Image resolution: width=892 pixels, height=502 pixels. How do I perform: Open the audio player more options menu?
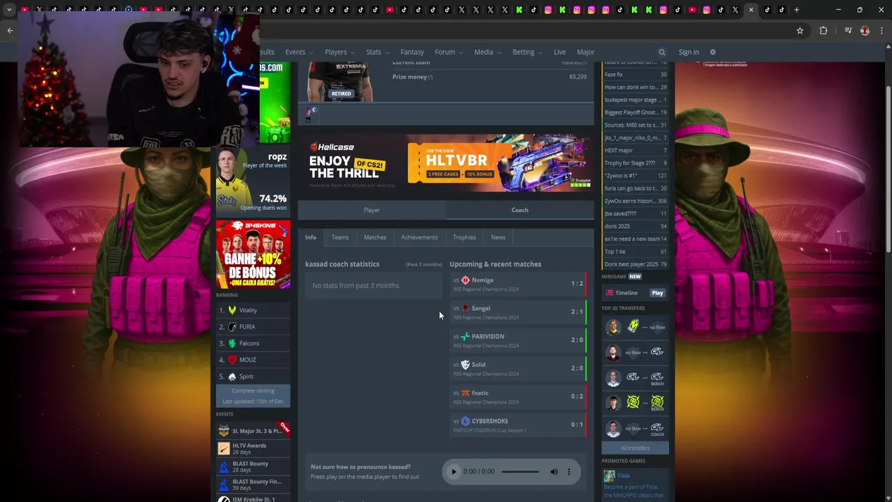pyautogui.click(x=569, y=471)
